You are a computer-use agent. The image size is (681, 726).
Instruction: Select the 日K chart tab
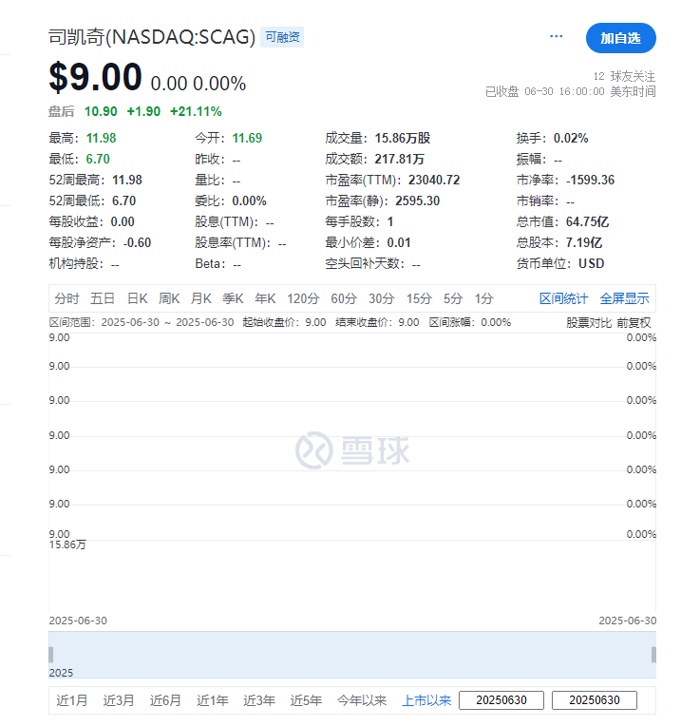(138, 298)
